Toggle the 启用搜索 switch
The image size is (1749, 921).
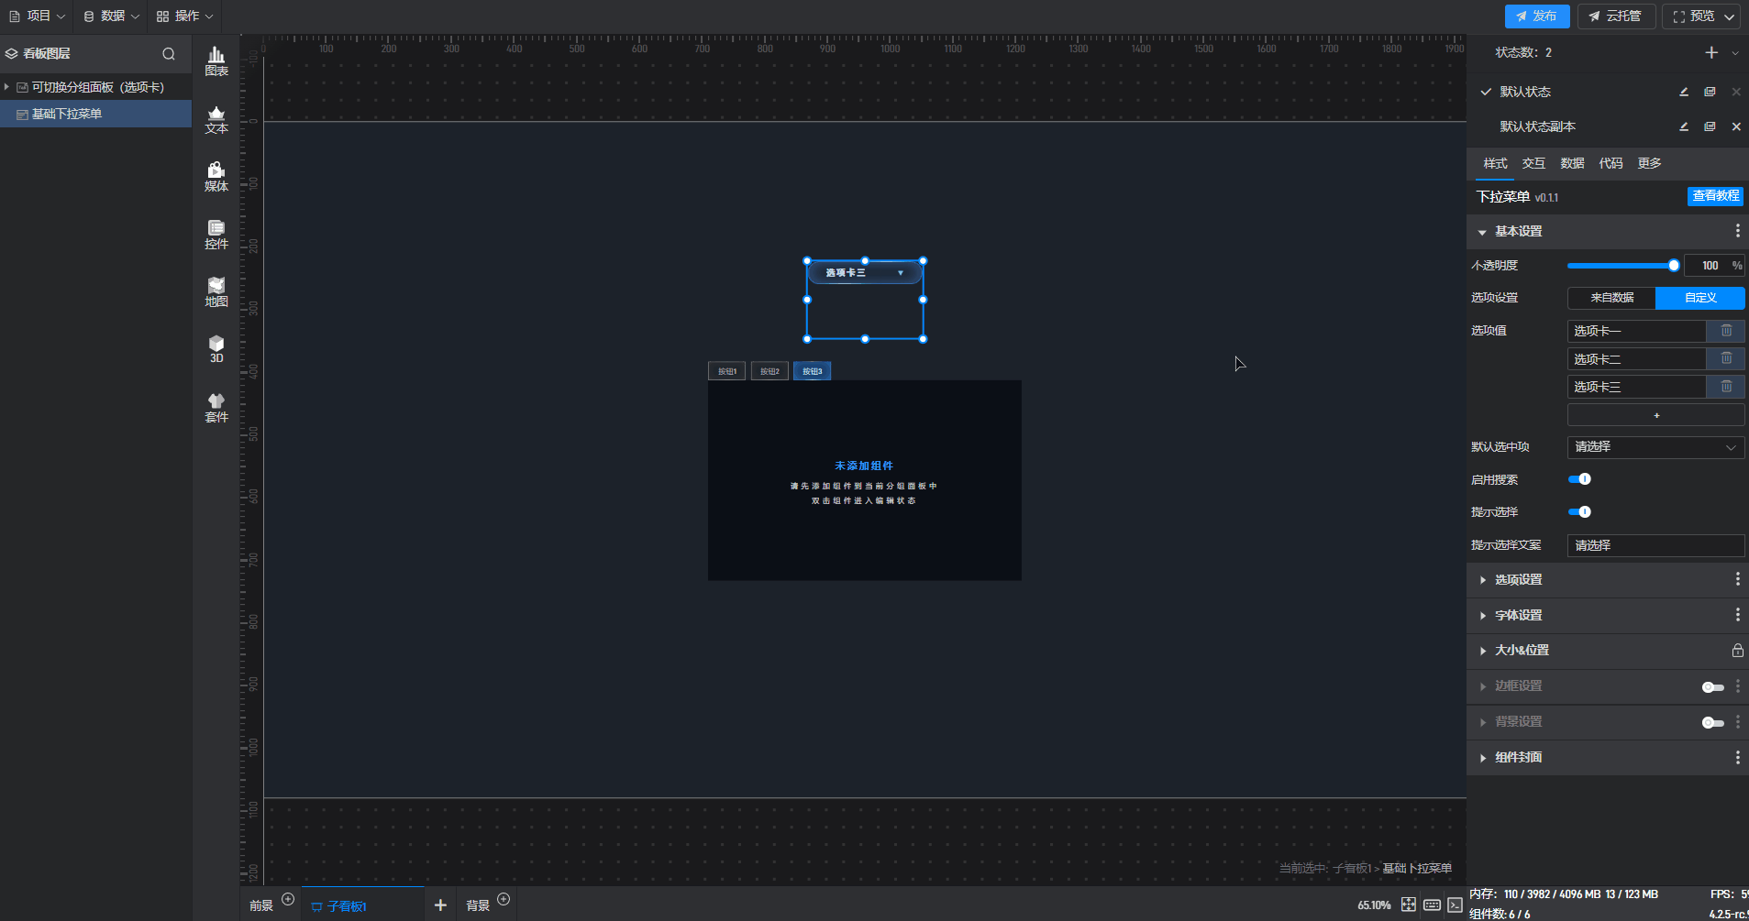click(1579, 479)
